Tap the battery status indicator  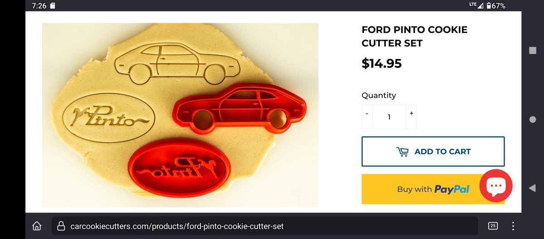[495, 6]
